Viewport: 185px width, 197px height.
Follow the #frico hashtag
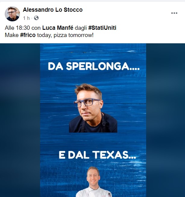click(28, 35)
